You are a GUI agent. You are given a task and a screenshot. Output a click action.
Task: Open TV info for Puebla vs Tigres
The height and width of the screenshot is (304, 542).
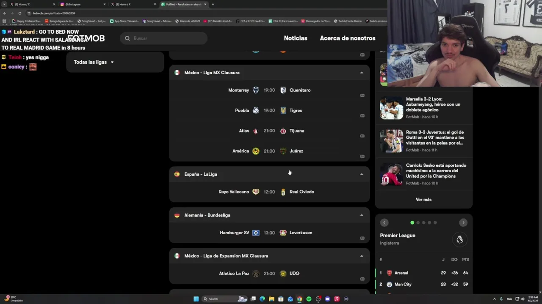[x=362, y=116]
